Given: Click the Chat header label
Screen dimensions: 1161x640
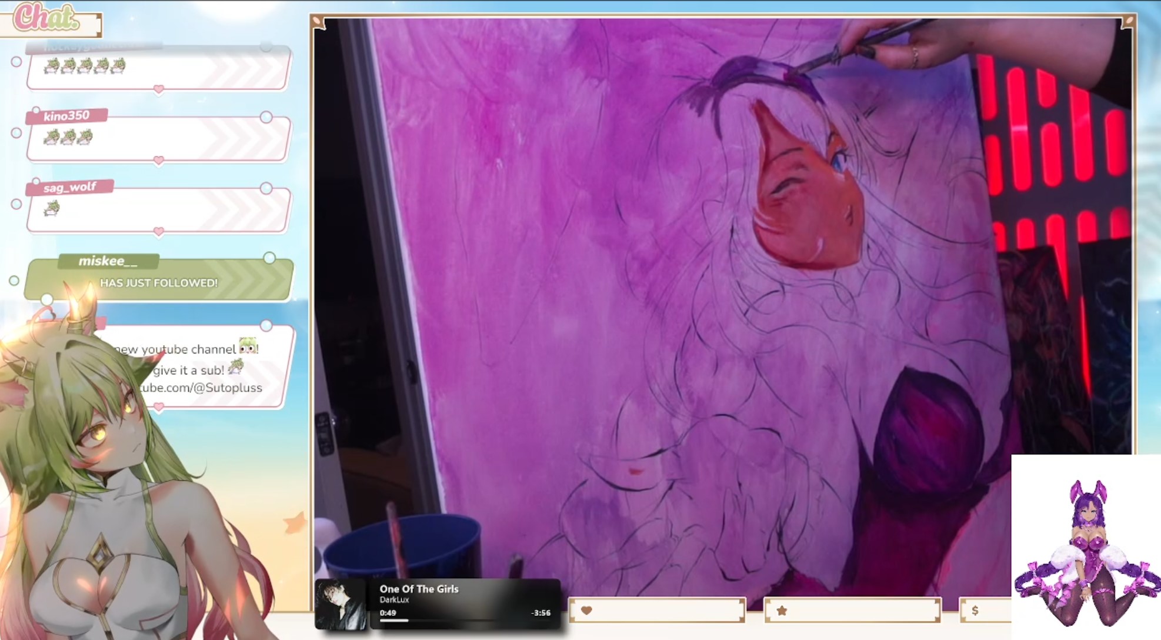Looking at the screenshot, I should click(x=47, y=18).
